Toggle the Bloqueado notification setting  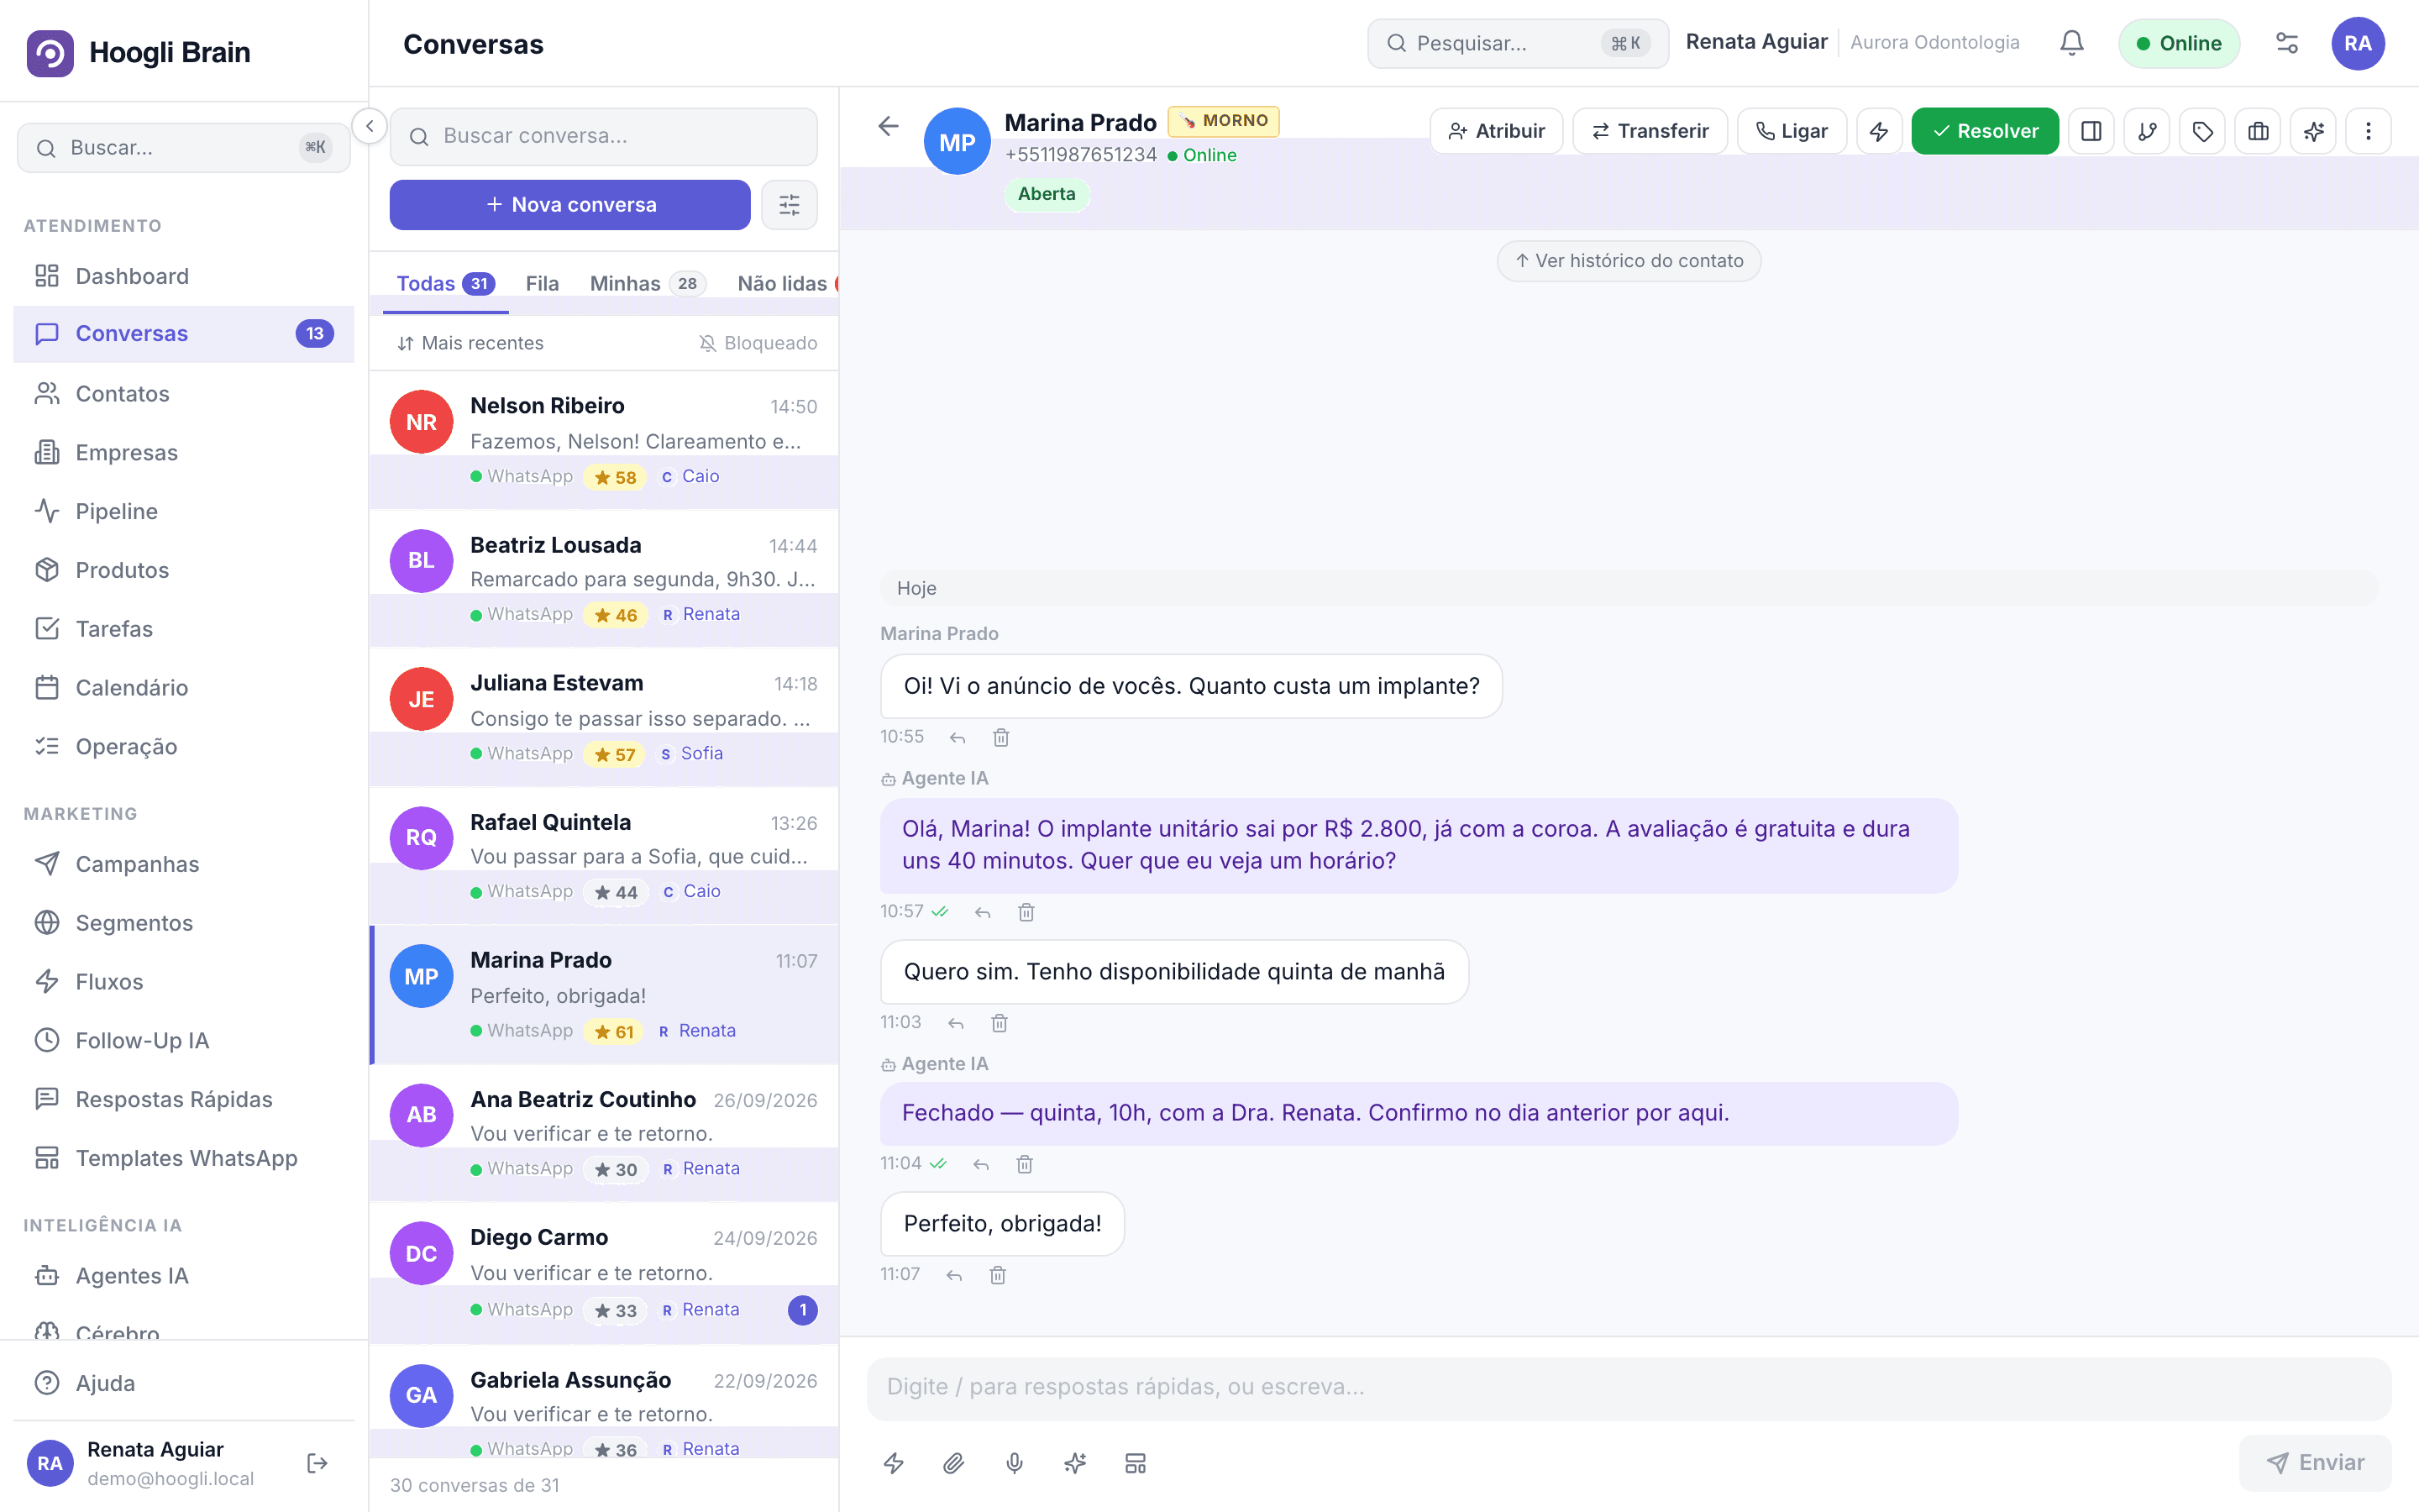[x=758, y=343]
